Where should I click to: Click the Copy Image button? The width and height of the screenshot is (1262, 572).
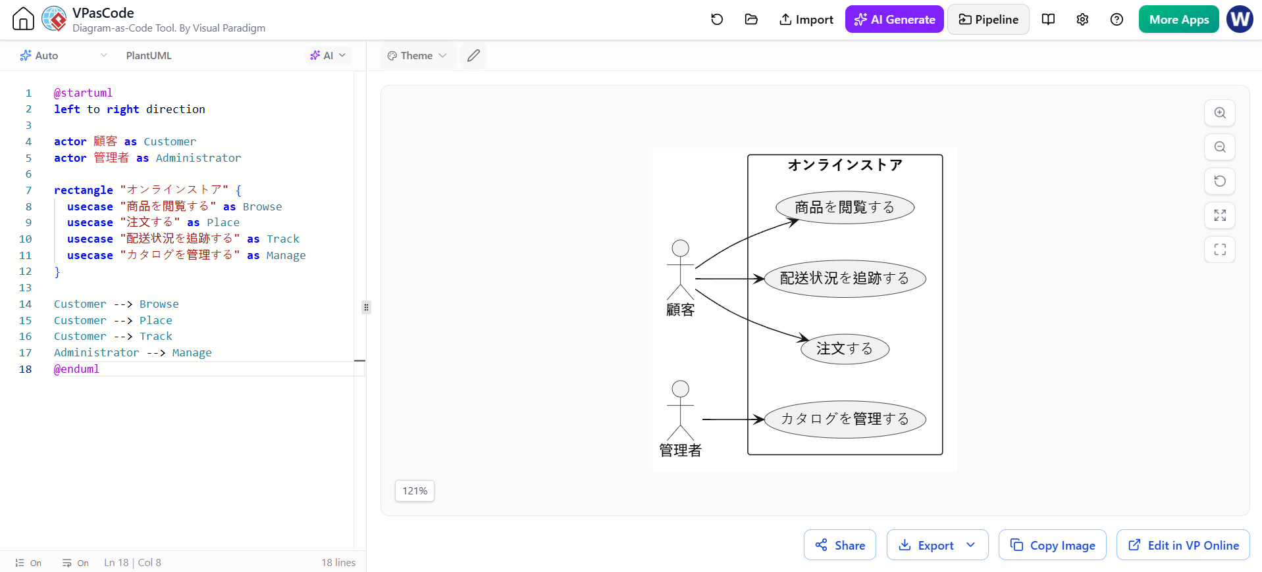(x=1052, y=545)
